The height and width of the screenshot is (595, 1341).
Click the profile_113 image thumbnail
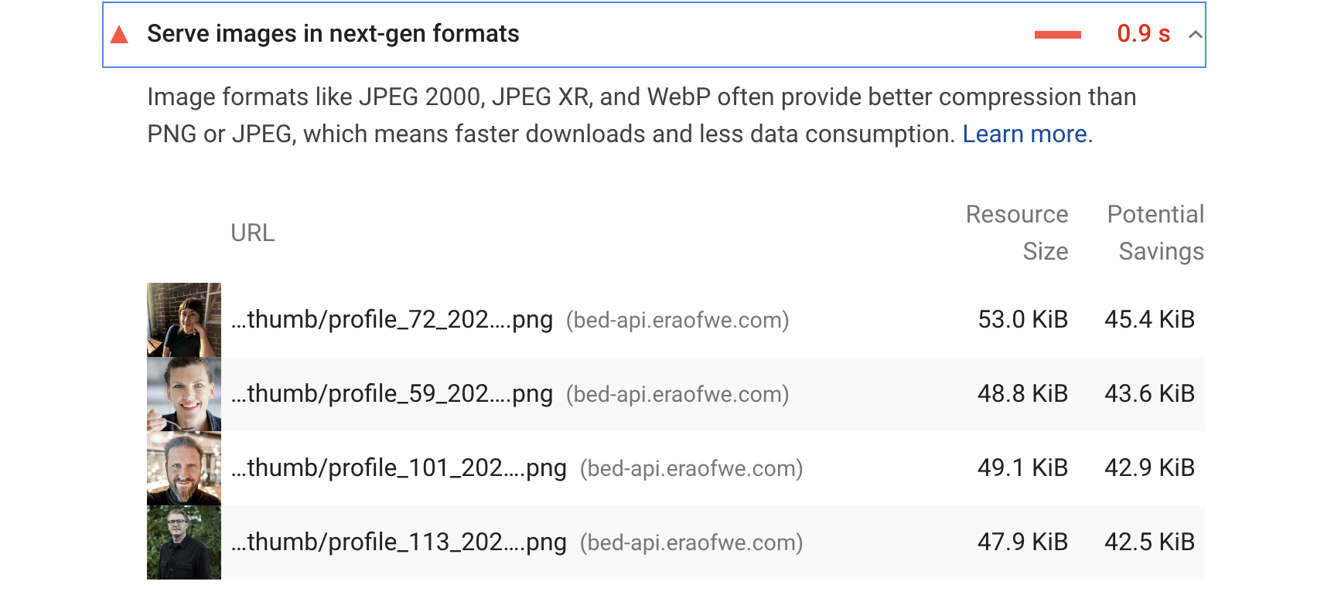point(184,542)
